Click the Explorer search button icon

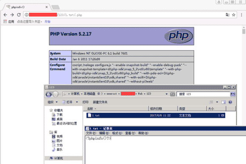point(233,94)
